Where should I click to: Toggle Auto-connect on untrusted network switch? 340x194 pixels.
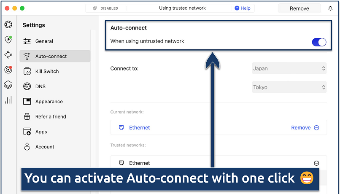click(318, 42)
